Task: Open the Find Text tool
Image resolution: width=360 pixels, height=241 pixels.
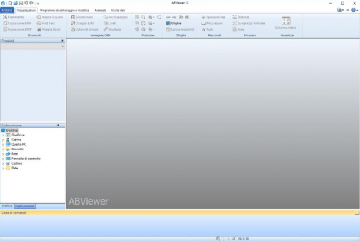Action: (x=46, y=23)
